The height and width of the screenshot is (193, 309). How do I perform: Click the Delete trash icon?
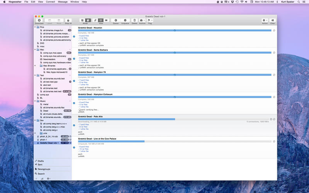click(134, 20)
